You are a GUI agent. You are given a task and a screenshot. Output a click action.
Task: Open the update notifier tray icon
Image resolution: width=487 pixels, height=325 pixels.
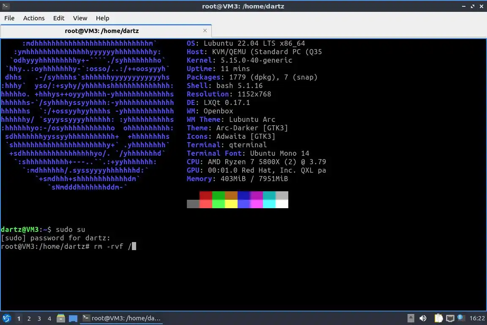[461, 318]
